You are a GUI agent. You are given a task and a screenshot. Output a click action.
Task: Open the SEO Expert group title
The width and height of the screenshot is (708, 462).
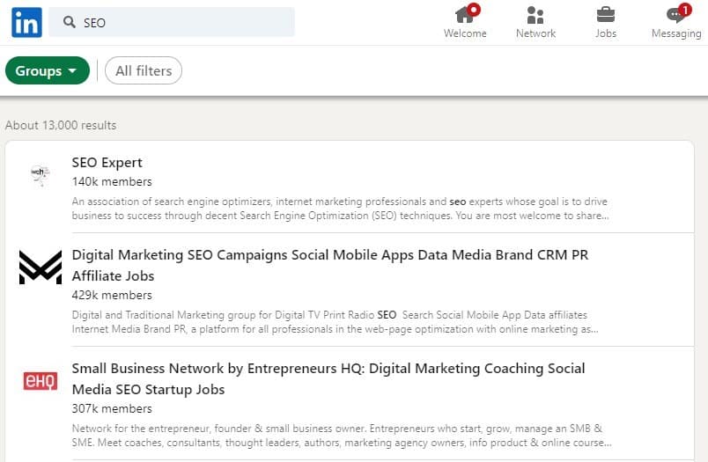pos(107,163)
